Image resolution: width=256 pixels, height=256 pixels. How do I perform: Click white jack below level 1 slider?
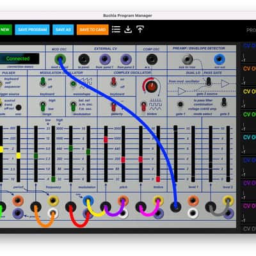[x=193, y=213]
